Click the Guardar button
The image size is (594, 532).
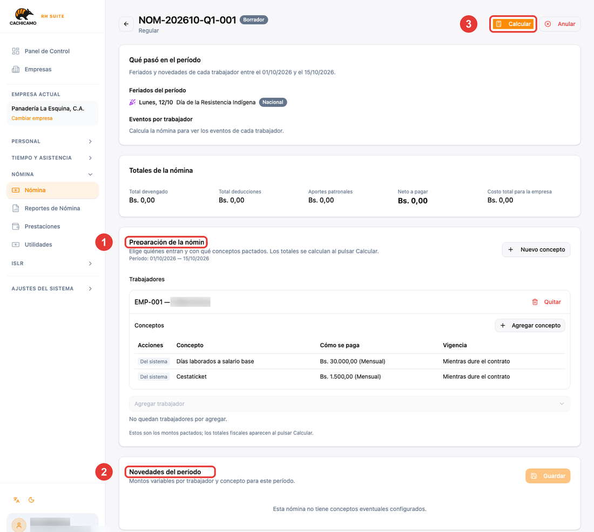point(548,476)
